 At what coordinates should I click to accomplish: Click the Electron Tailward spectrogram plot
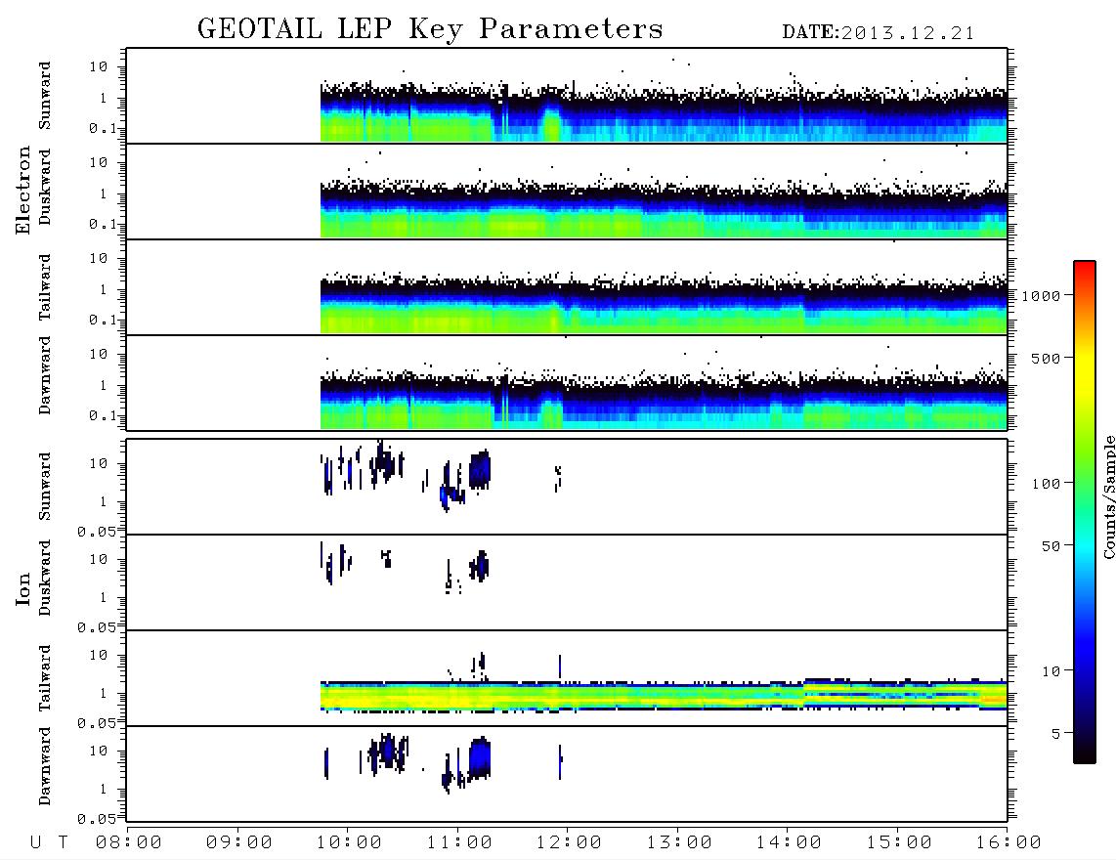point(567,287)
